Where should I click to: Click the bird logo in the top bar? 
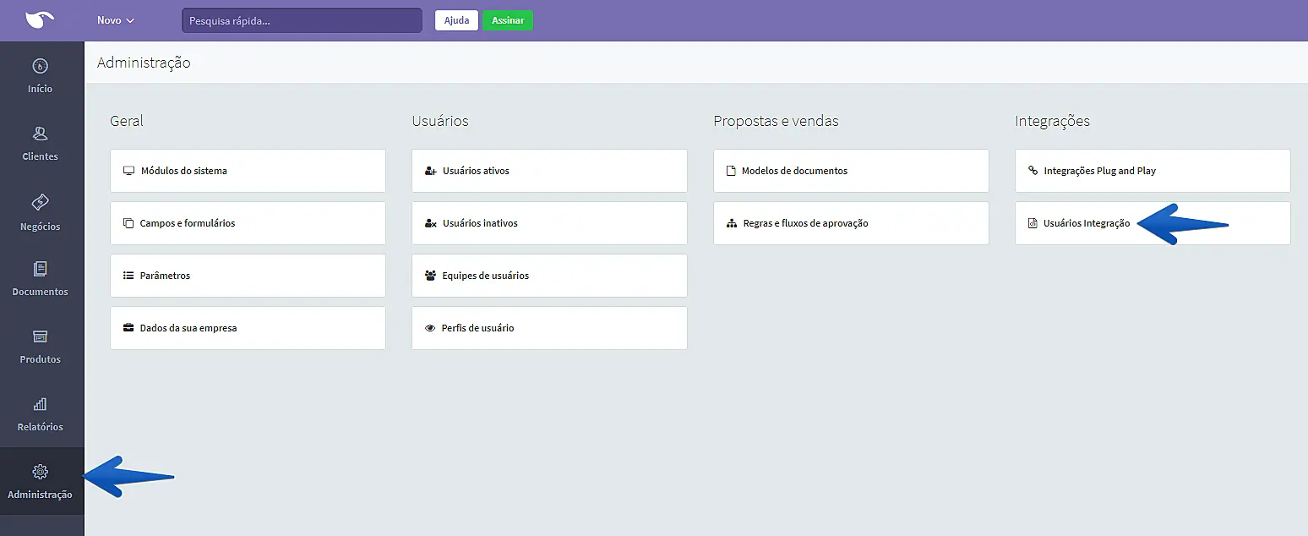(x=40, y=19)
